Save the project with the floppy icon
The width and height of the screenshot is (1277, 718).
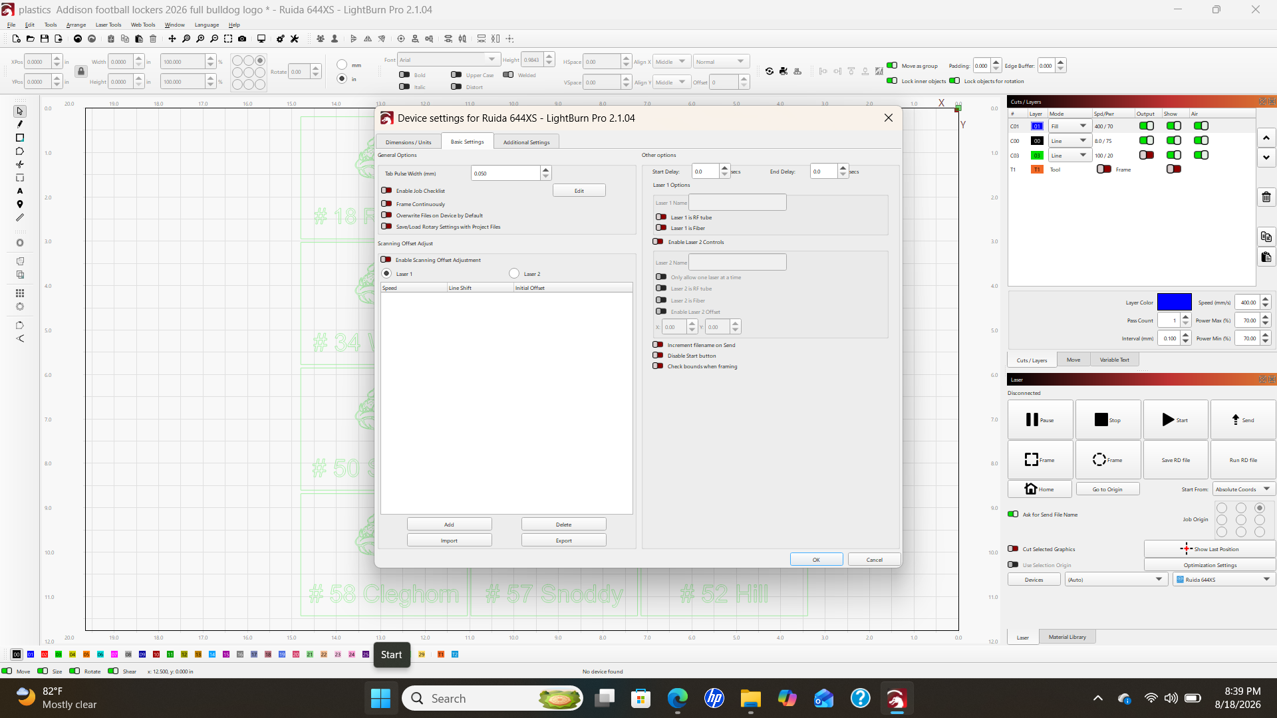coord(45,39)
